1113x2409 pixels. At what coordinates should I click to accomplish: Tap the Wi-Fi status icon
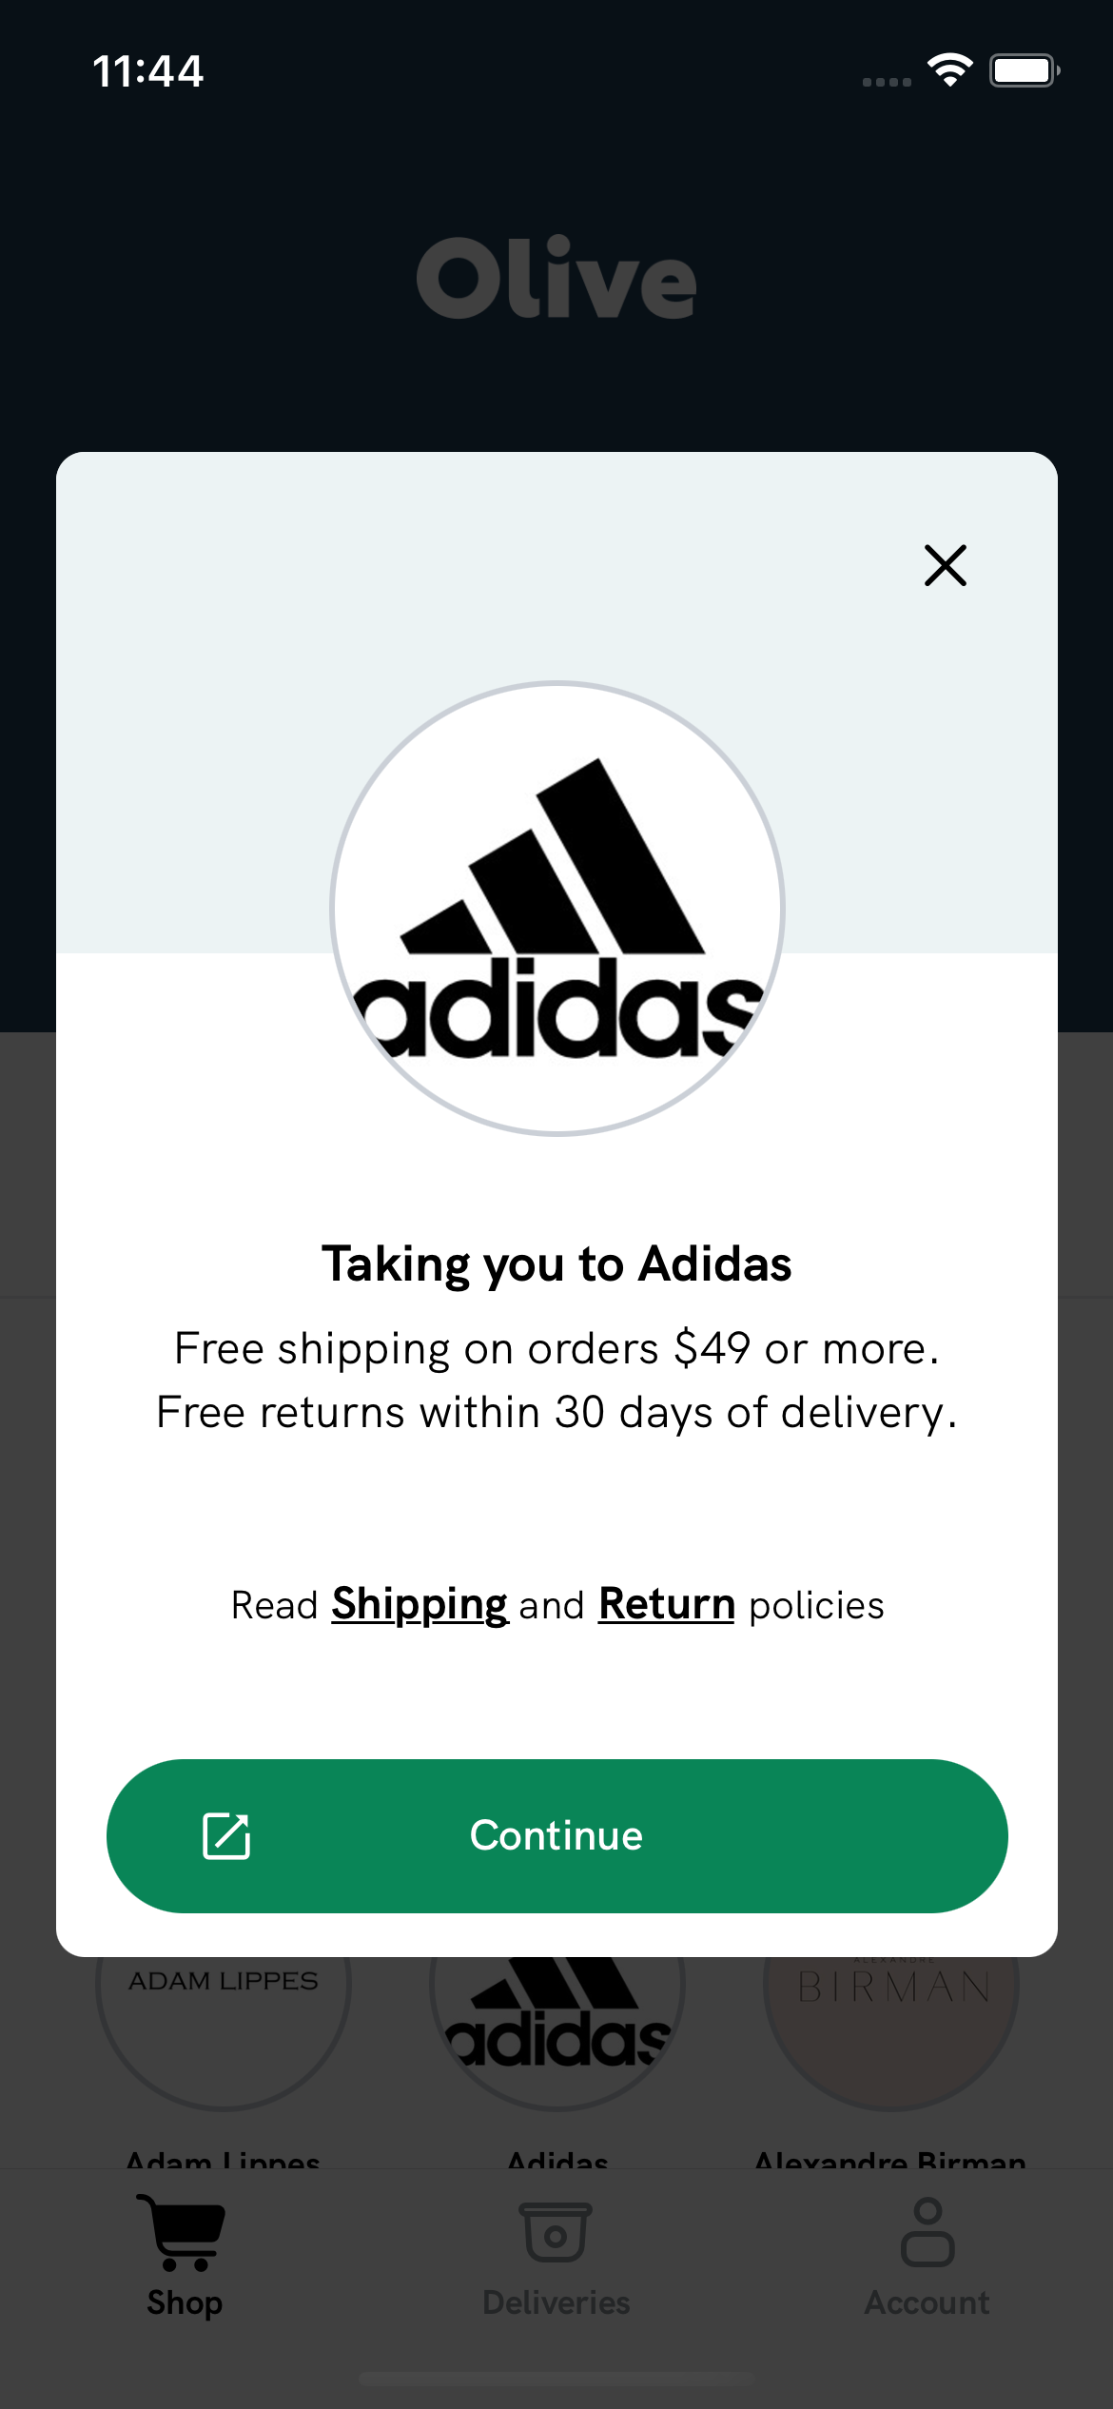pos(949,70)
